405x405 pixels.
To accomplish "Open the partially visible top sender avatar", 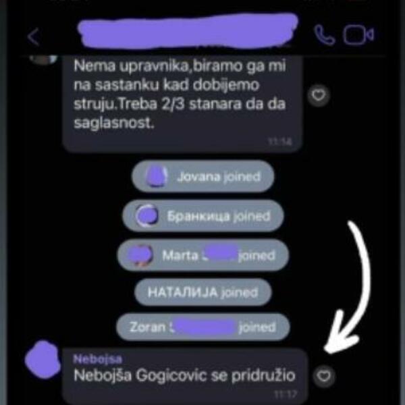I will [x=43, y=59].
